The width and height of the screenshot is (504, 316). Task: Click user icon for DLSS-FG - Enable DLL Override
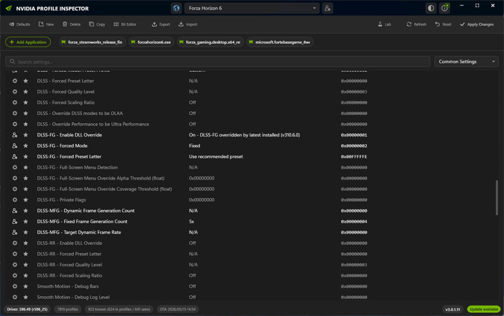tap(15, 135)
